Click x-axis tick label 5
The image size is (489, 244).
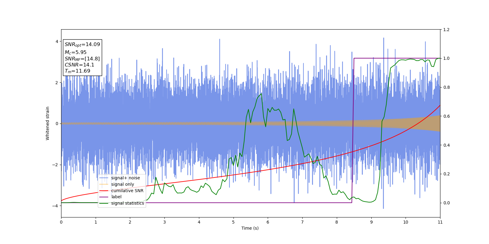[x=233, y=222]
